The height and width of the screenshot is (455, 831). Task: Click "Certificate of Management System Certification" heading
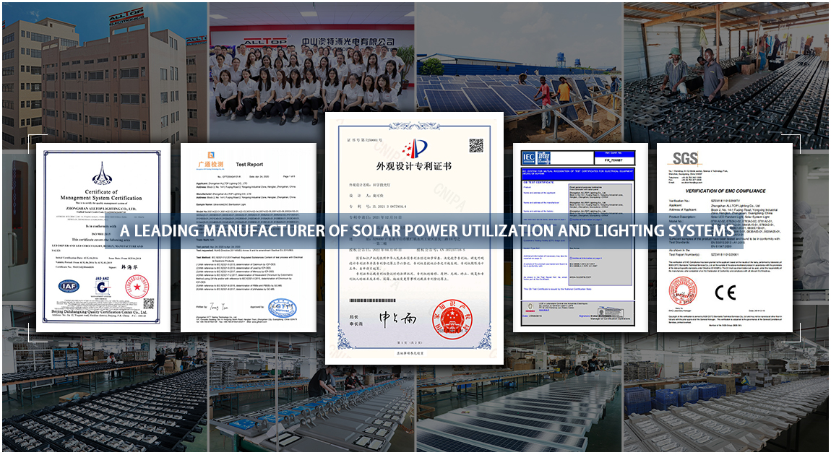(101, 195)
